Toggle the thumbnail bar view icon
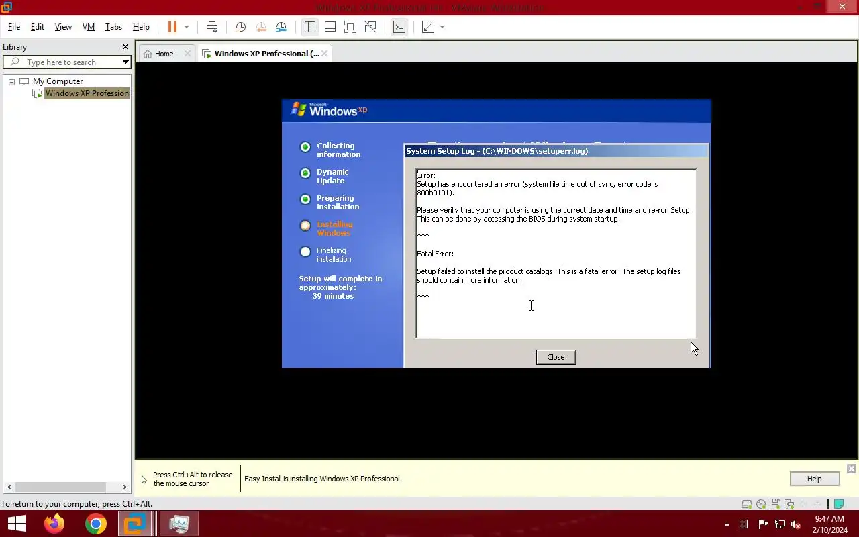The width and height of the screenshot is (859, 537). pos(330,27)
